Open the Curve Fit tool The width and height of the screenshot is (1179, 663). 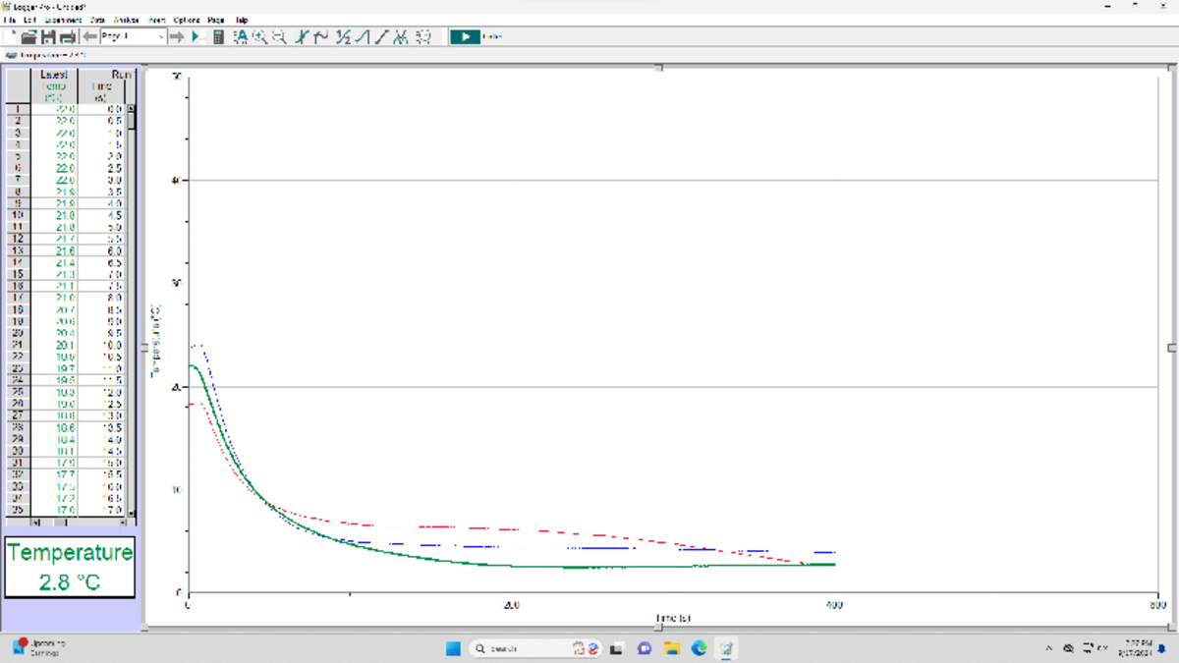(403, 36)
